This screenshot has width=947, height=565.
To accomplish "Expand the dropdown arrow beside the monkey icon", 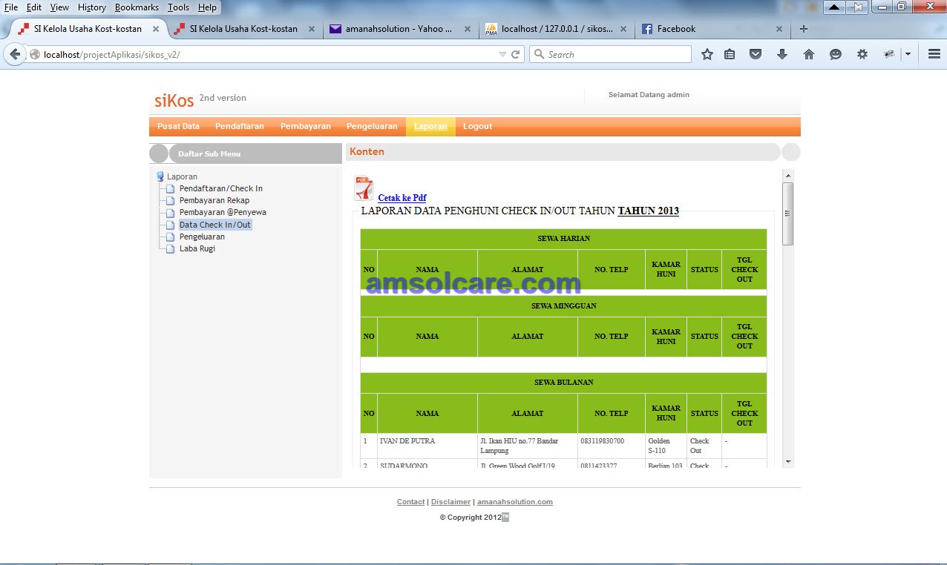I will (x=908, y=54).
